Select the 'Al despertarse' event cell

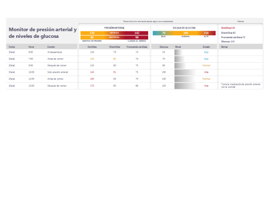pos(55,52)
